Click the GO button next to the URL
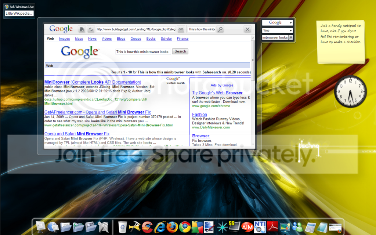376x235 pixels. point(181,29)
